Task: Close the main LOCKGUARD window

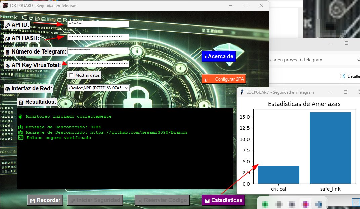Action: 261,5
